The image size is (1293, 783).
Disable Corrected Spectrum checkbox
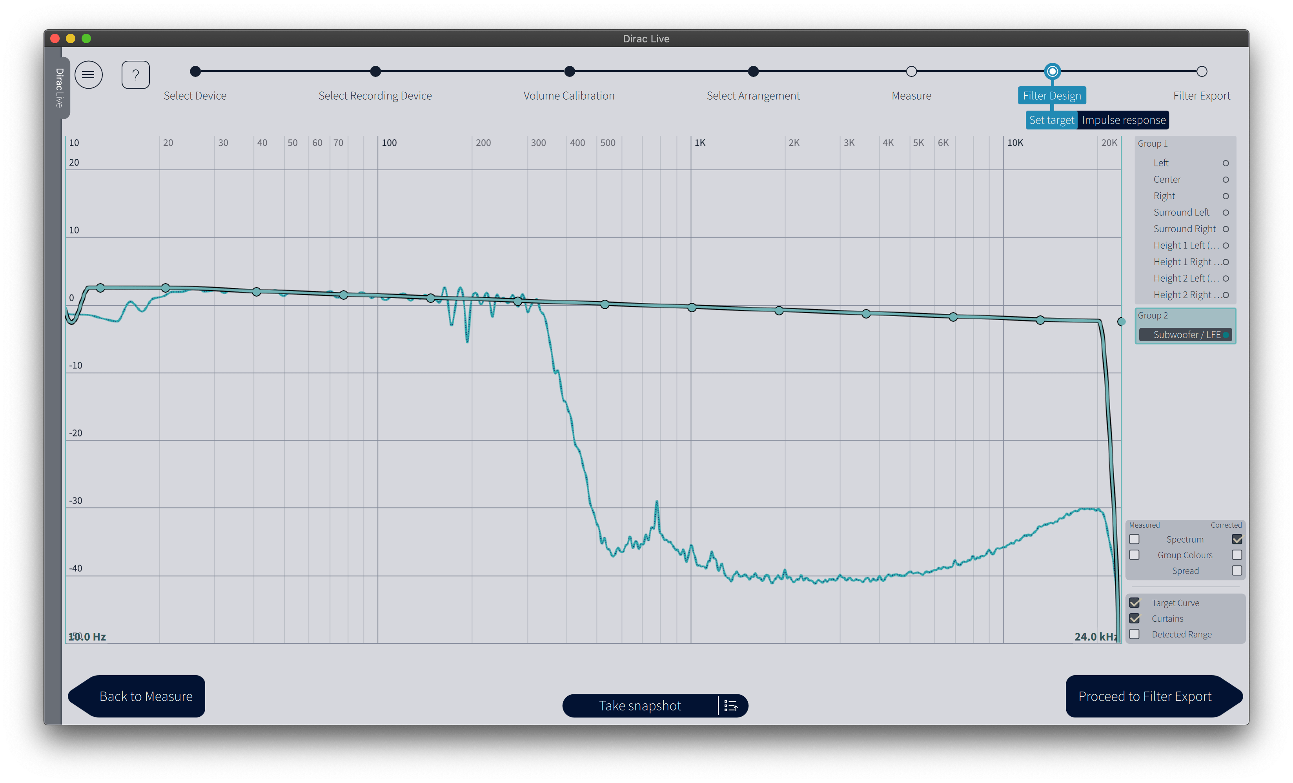[x=1237, y=539]
